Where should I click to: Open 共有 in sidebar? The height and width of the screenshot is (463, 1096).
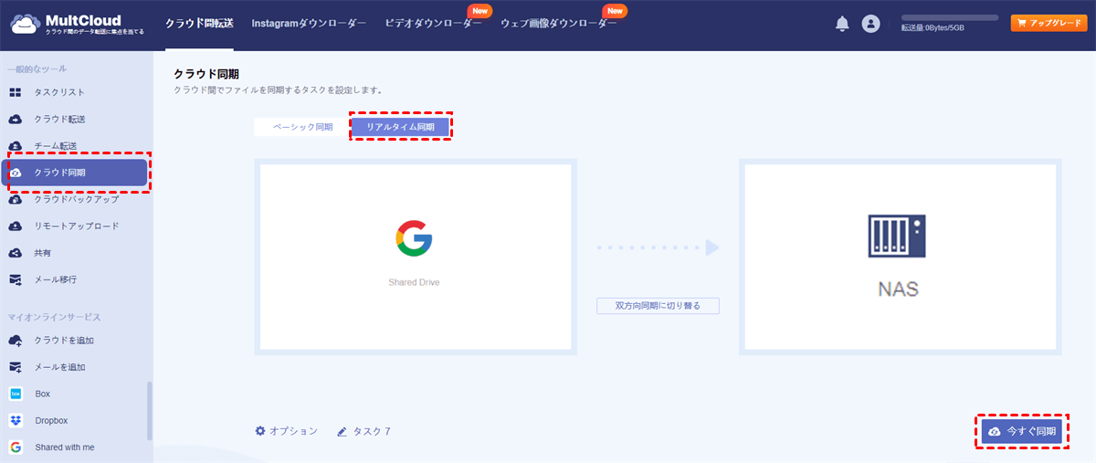coord(43,253)
